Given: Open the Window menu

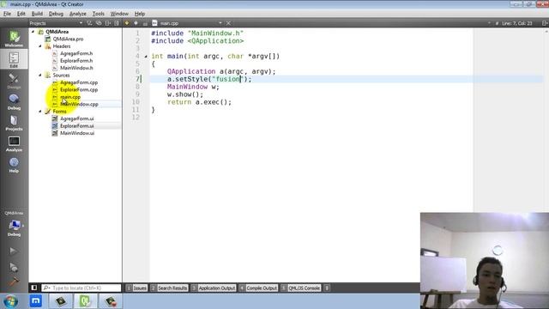Looking at the screenshot, I should [x=119, y=14].
